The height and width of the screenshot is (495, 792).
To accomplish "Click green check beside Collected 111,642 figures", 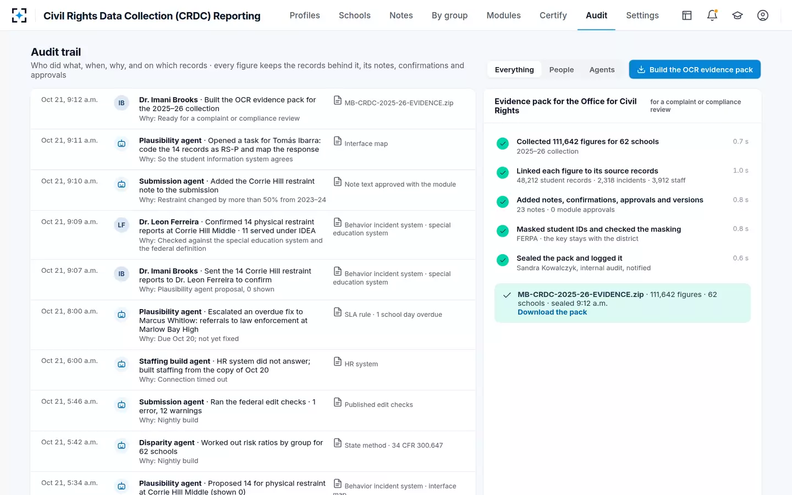I will pyautogui.click(x=503, y=144).
